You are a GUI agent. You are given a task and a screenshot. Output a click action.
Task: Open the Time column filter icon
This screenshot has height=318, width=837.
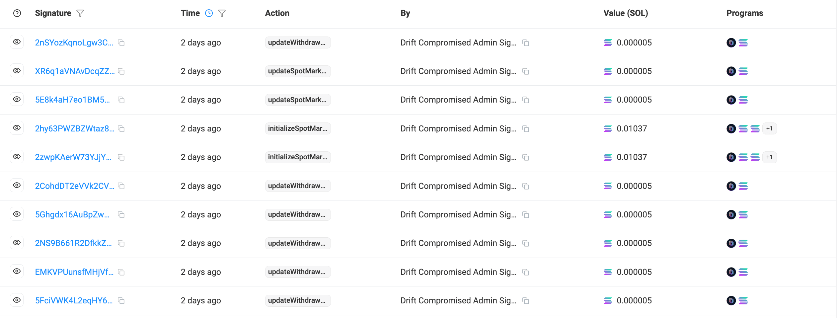click(222, 13)
